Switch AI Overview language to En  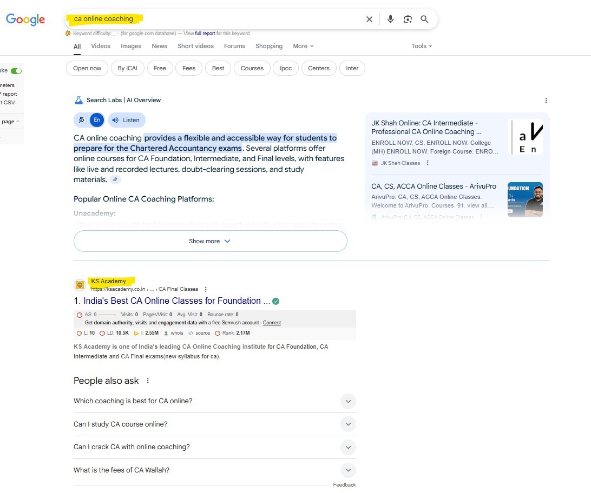[x=97, y=120]
